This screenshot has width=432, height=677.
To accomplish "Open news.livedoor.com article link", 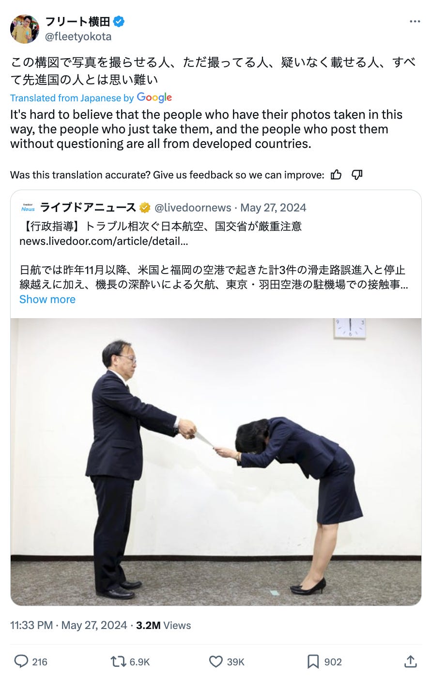I will pos(103,241).
